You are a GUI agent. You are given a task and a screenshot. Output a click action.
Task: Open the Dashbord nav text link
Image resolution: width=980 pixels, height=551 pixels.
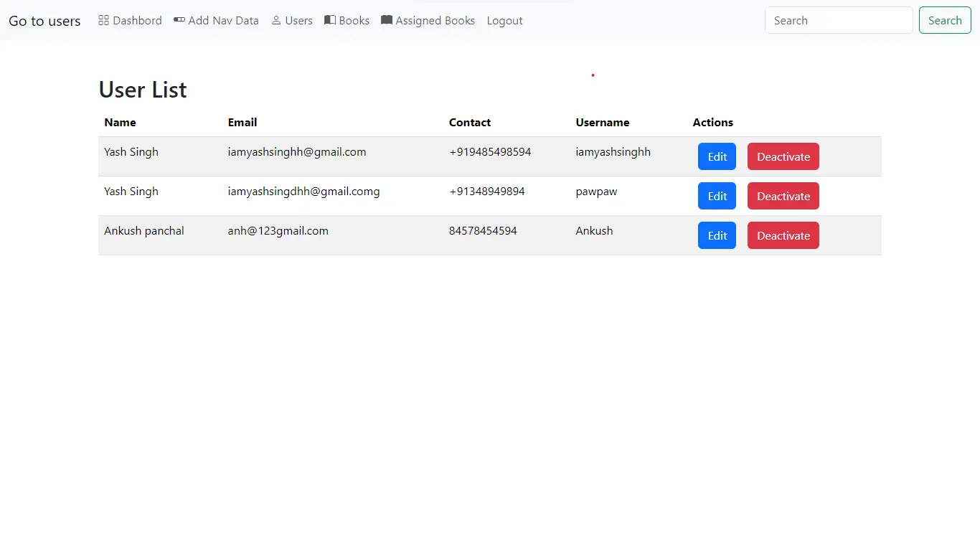pos(137,21)
